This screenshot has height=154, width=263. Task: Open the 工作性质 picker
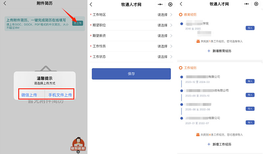164,46
